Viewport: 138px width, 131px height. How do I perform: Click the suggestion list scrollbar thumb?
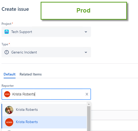tap(89, 118)
